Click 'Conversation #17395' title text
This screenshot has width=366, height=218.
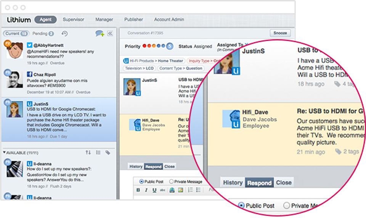point(145,33)
